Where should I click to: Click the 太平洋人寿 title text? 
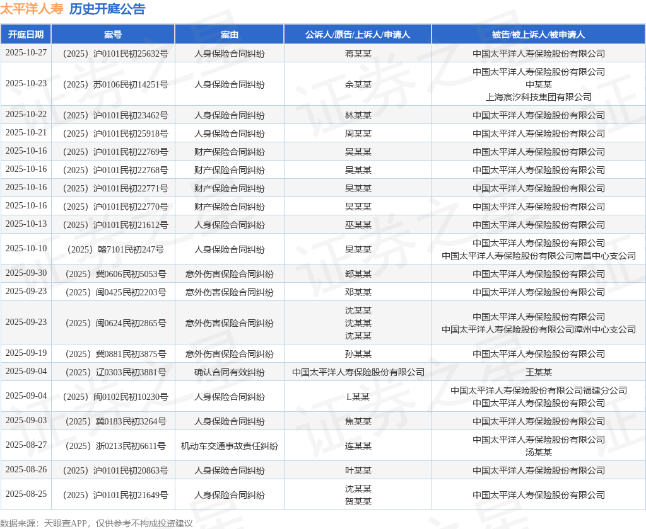(32, 9)
